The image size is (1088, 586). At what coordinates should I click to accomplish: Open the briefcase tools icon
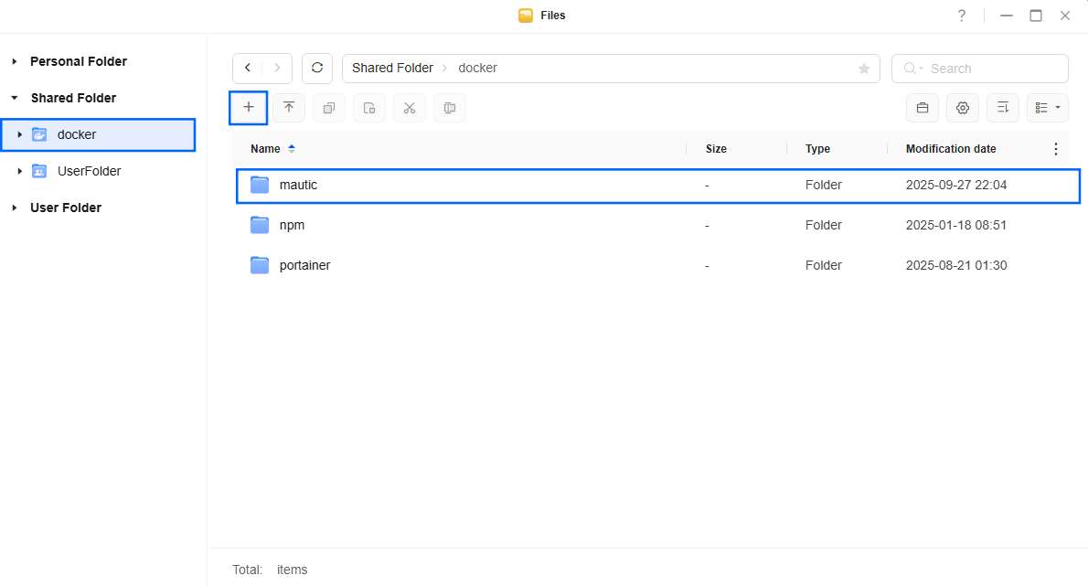coord(923,108)
